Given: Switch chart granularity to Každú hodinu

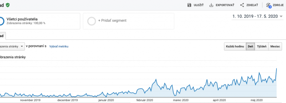Looking at the screenshot, I should click(235, 47).
